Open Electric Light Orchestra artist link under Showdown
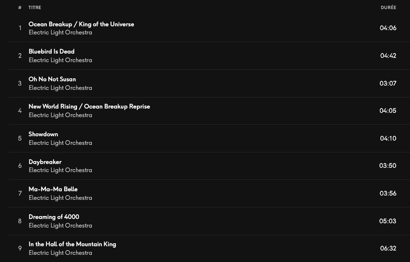 pyautogui.click(x=60, y=143)
